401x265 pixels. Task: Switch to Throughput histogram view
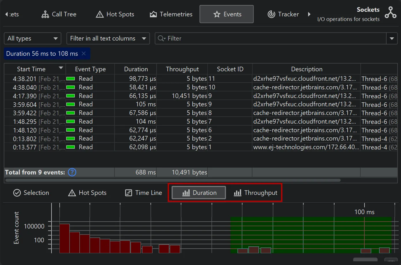tap(255, 193)
